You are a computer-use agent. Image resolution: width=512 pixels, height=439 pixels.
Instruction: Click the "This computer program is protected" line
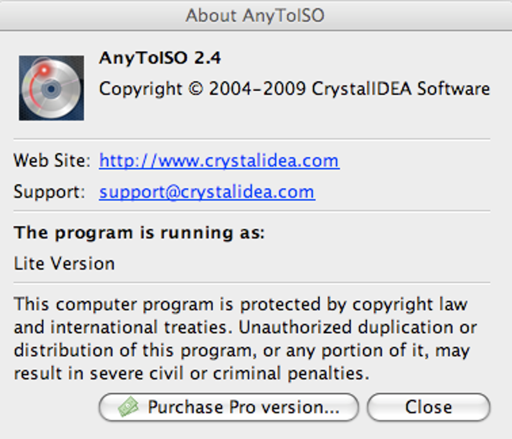(x=240, y=304)
